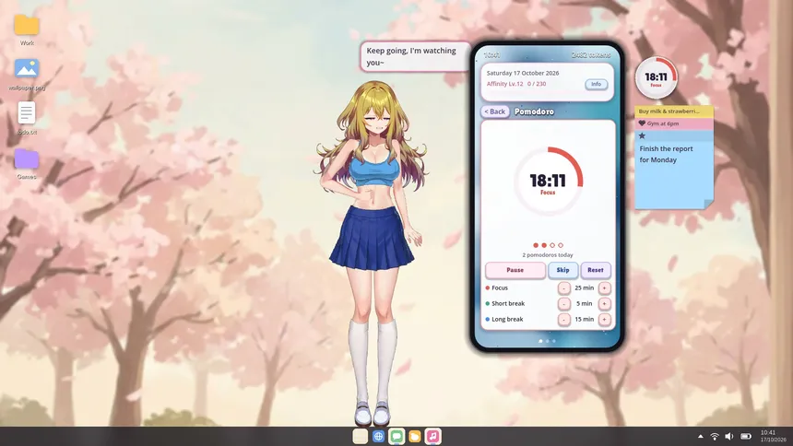Screen dimensions: 793x446
Task: Open the todo.txt document icon
Action: 27,112
